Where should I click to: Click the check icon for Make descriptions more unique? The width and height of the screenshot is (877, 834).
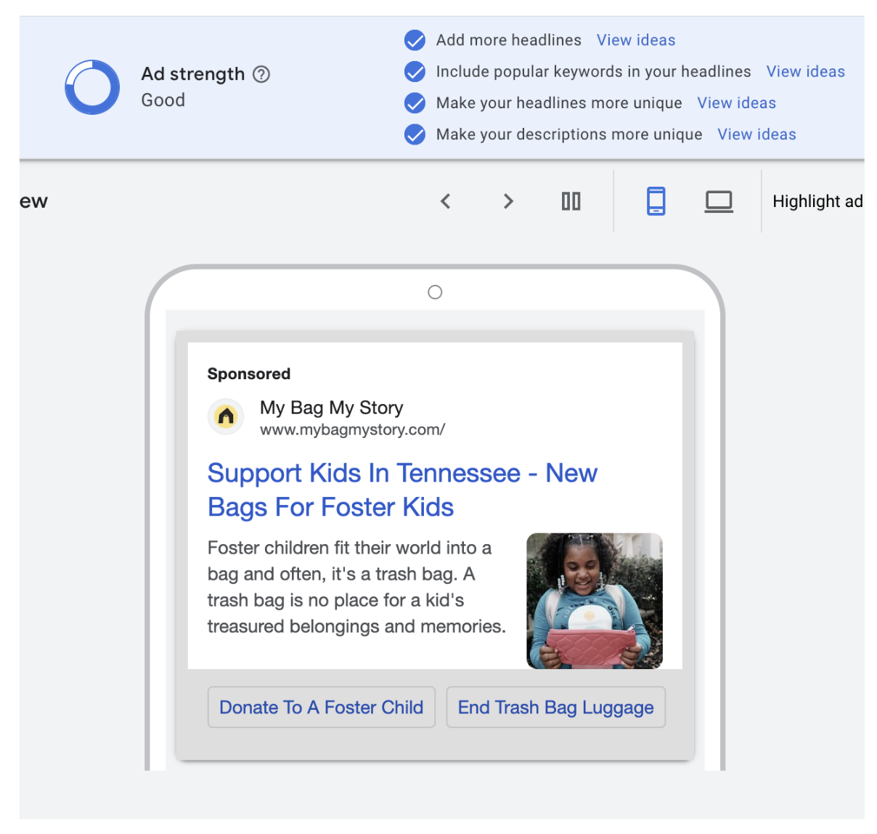click(415, 134)
